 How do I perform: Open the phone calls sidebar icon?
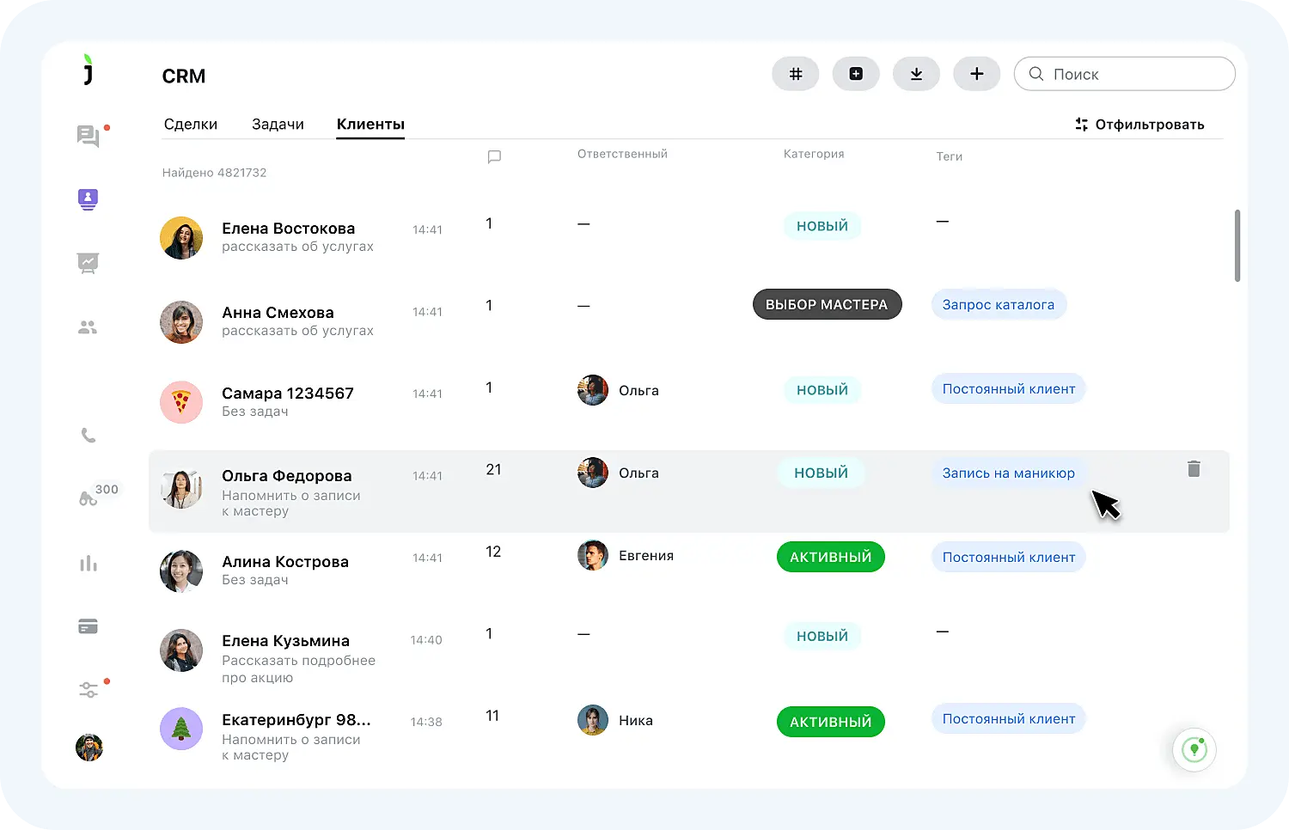(88, 436)
